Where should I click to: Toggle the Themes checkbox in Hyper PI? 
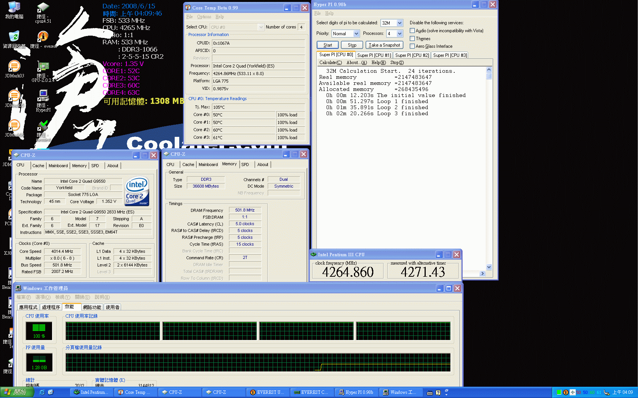[412, 39]
